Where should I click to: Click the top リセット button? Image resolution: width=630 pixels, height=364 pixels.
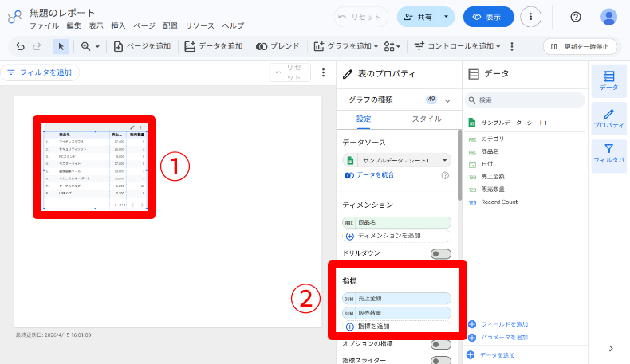(360, 17)
